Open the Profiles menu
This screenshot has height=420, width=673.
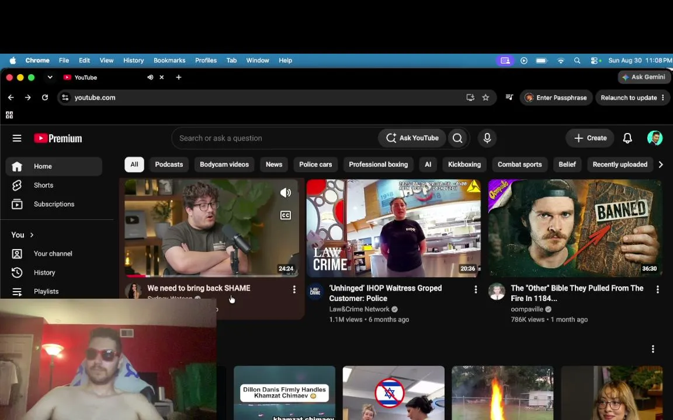pos(206,61)
